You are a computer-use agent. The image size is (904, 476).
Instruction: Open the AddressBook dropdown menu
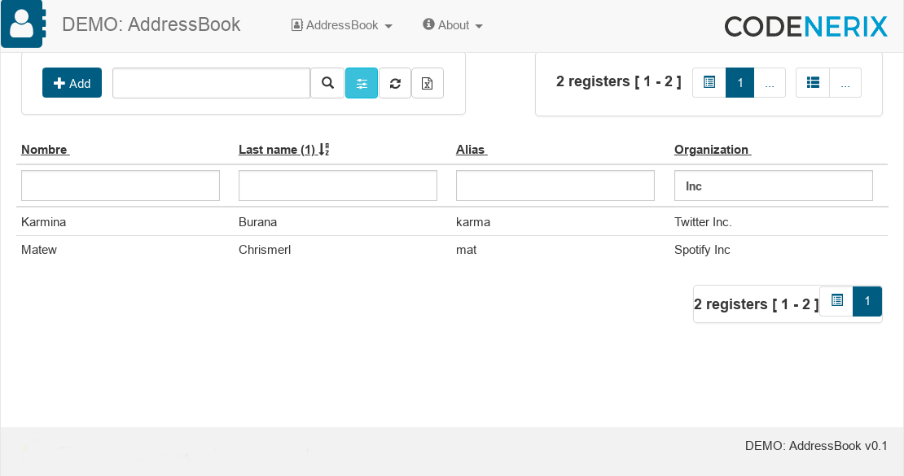click(342, 24)
